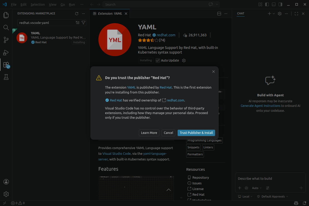Toggle the primary side bar
This screenshot has height=206, width=309.
pos(267,4)
